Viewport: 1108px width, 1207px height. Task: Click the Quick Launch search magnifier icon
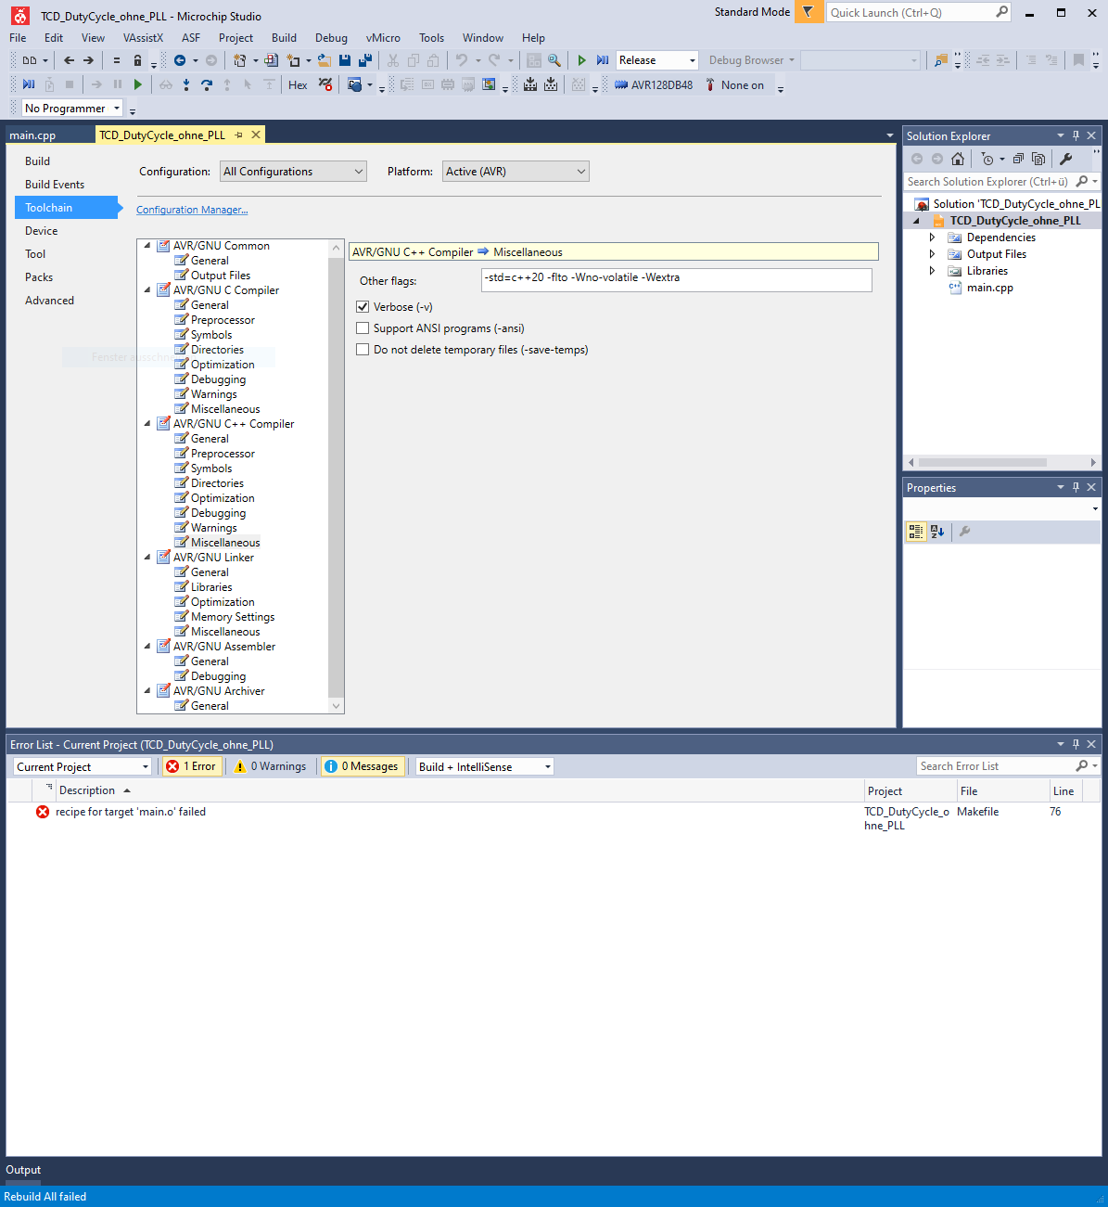coord(1002,12)
